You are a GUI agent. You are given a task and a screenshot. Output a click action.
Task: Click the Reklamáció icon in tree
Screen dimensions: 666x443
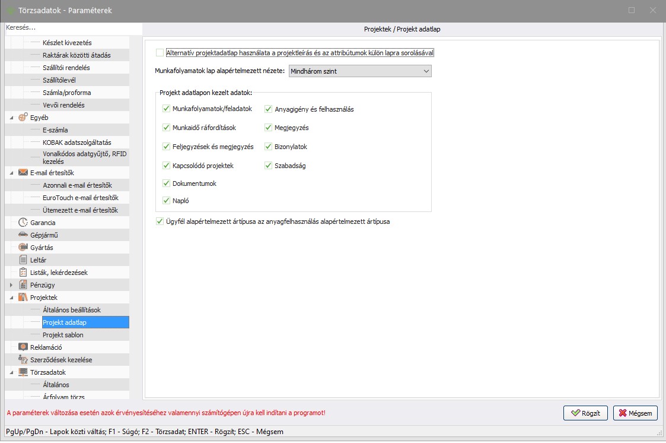(23, 347)
